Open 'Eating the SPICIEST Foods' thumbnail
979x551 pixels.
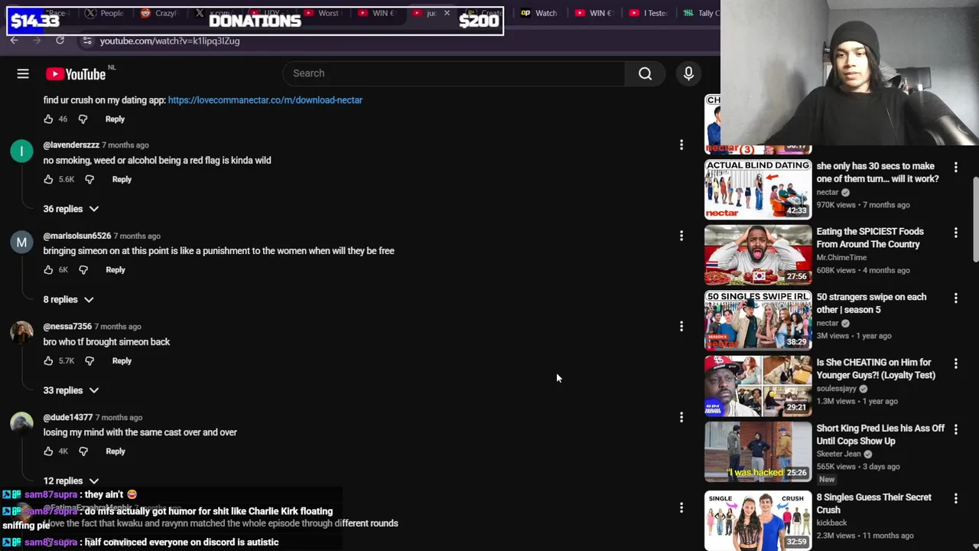[x=758, y=255]
